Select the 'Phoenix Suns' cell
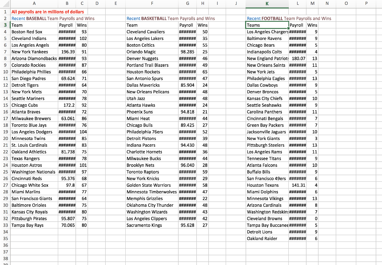382x265 pixels. (x=152, y=112)
